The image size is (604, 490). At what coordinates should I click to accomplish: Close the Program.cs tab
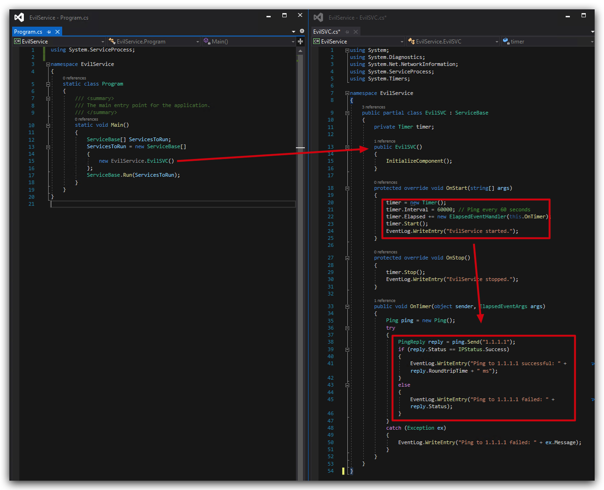tap(58, 32)
